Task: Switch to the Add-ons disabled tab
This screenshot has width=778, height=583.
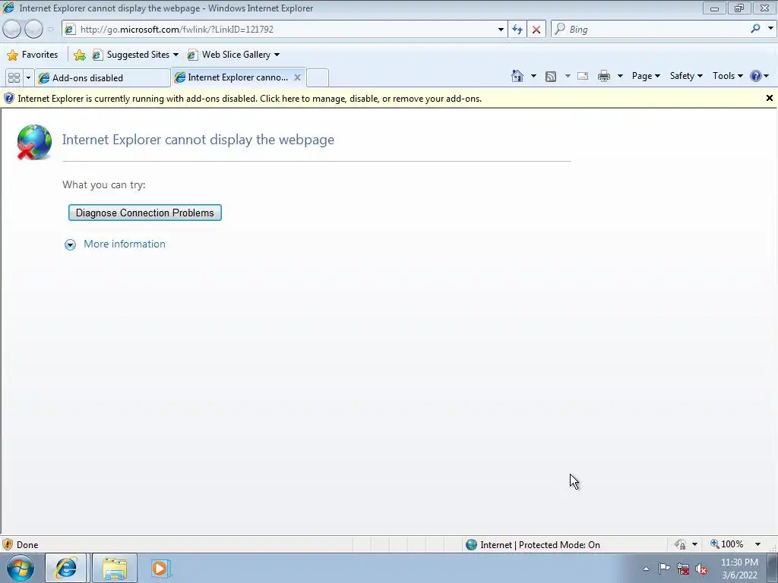Action: 103,78
